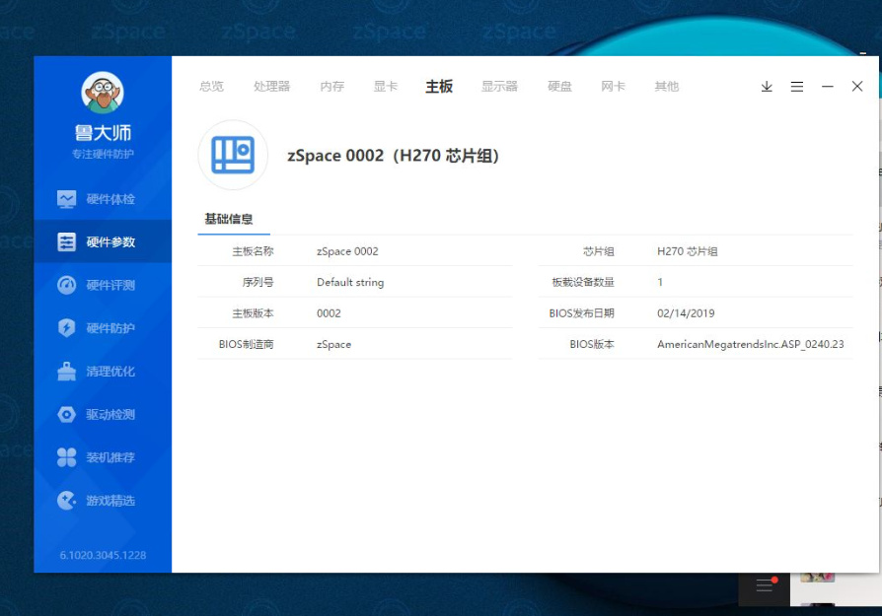Click the 专注硬件防护 slogan text

[x=103, y=154]
